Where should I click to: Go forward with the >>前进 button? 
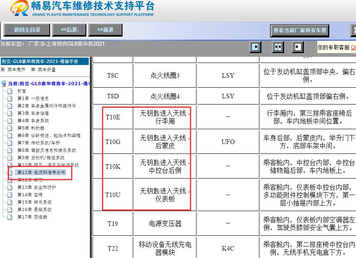coord(105,30)
